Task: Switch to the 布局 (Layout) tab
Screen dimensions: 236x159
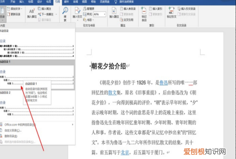Action: click(x=48, y=2)
